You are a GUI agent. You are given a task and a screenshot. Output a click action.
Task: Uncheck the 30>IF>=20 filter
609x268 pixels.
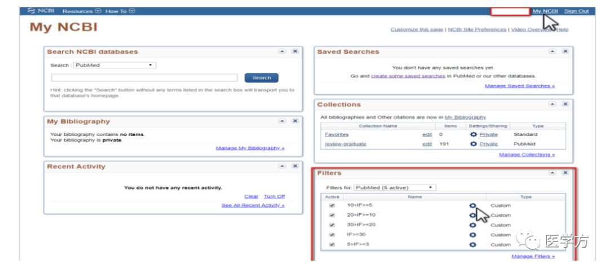332,225
